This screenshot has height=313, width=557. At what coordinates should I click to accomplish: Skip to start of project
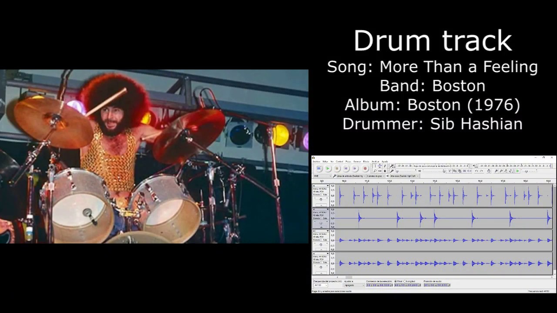346,168
